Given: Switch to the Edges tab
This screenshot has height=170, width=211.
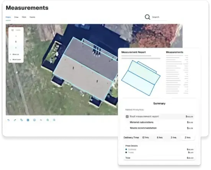Looking at the screenshot, I should tap(8, 17).
